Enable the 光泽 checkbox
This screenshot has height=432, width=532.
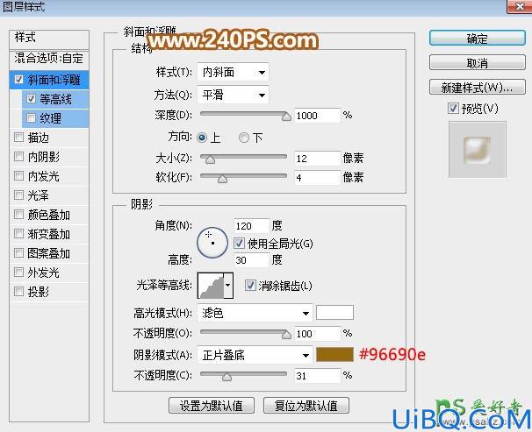[x=18, y=195]
